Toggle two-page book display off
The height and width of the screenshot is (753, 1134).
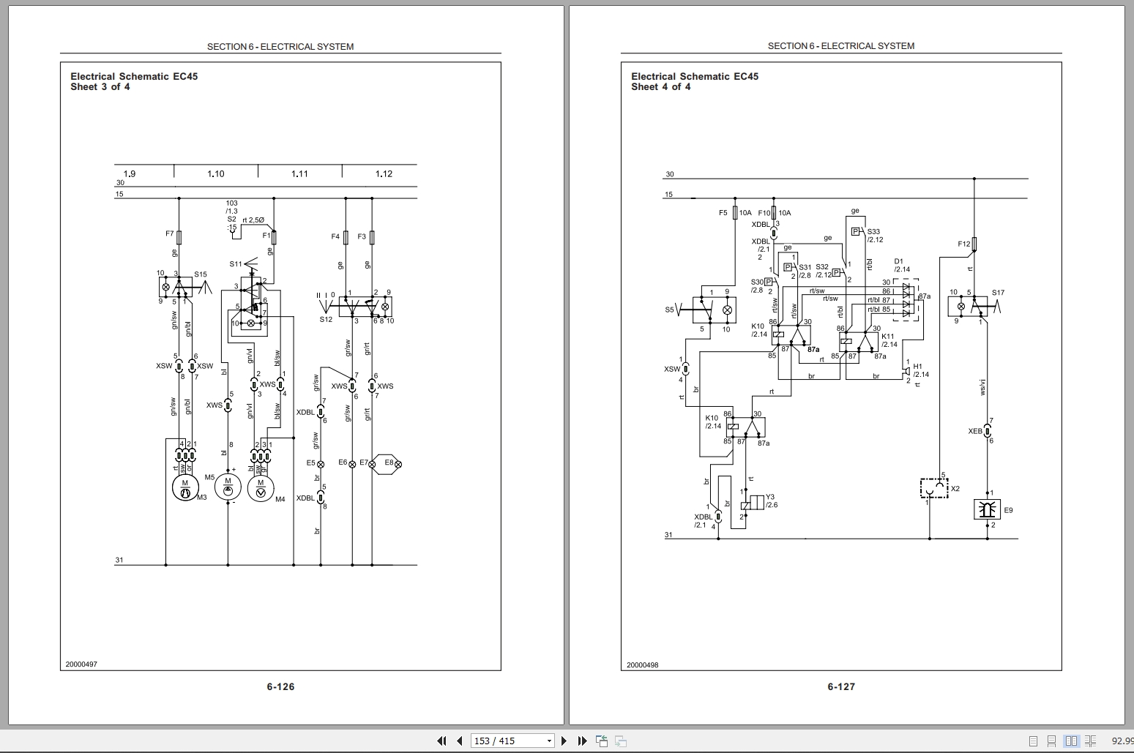click(1072, 741)
